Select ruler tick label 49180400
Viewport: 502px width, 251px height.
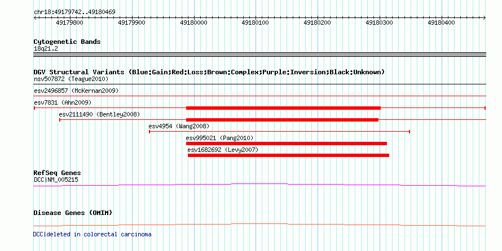pos(441,23)
